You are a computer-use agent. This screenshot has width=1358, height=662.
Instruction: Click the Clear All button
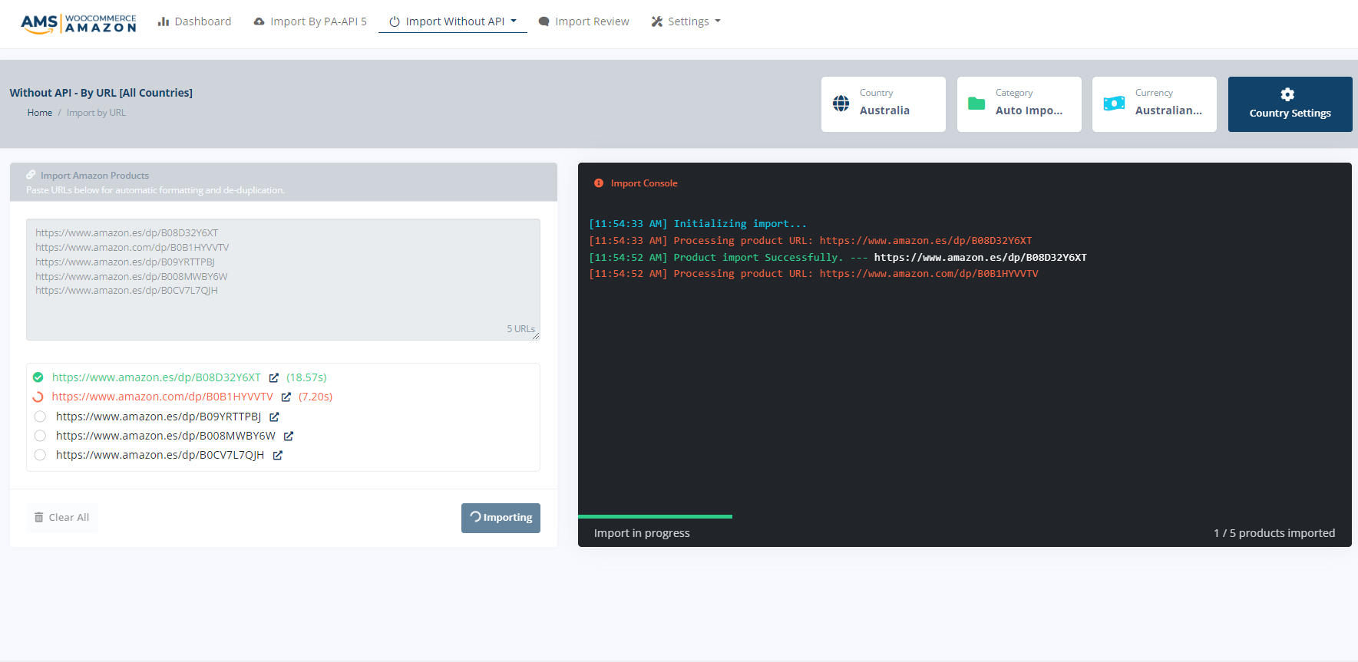62,518
